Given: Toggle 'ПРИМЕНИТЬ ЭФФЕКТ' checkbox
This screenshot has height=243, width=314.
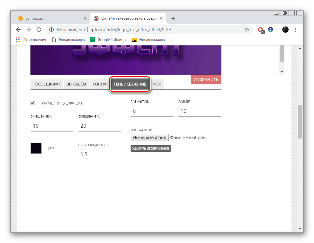Looking at the screenshot, I should 33,103.
